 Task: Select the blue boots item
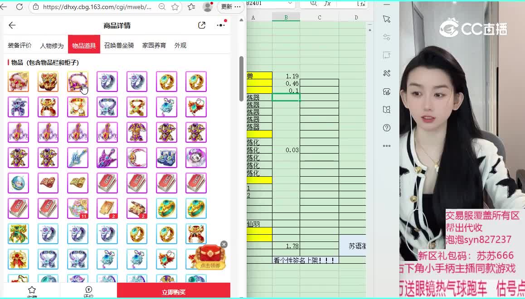(x=166, y=158)
